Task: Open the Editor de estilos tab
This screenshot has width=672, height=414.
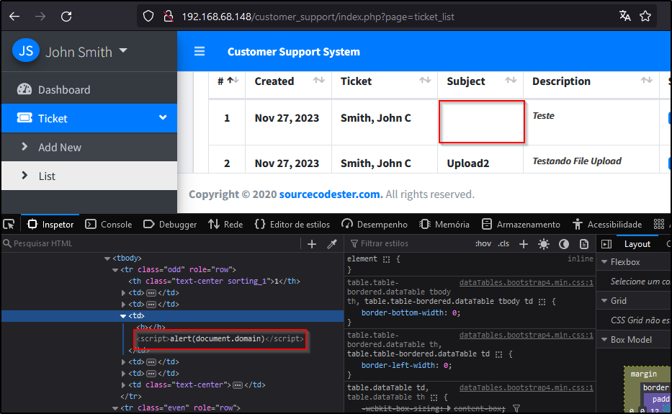Action: (x=292, y=224)
